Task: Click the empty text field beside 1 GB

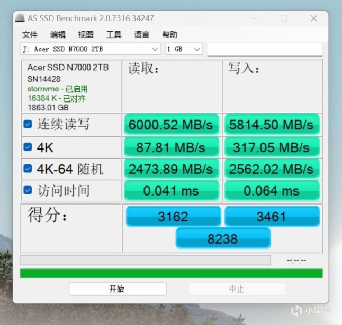Action: (x=265, y=49)
